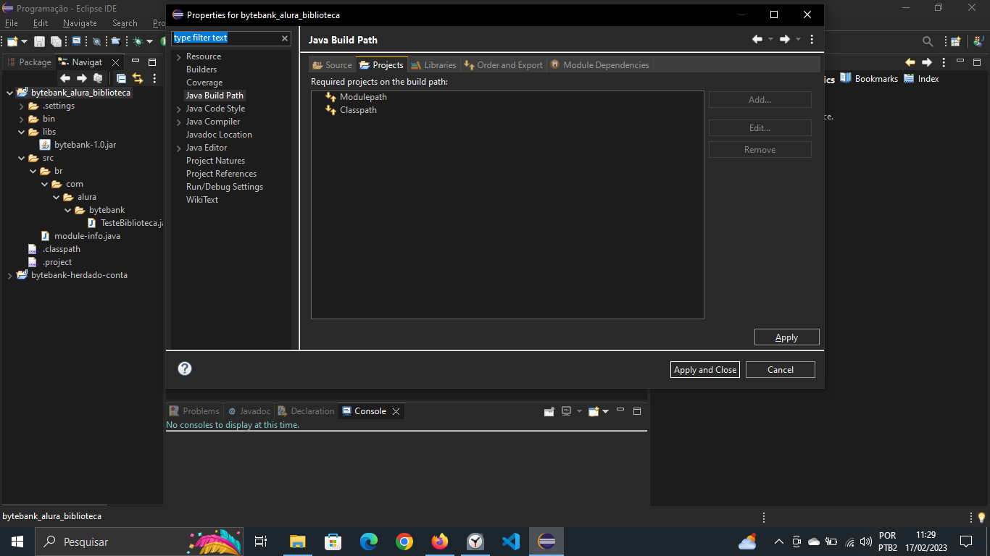Expand the .settings folder
Image resolution: width=990 pixels, height=556 pixels.
click(x=22, y=106)
